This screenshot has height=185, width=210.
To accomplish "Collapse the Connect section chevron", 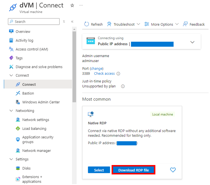I will pyautogui.click(x=11, y=75).
